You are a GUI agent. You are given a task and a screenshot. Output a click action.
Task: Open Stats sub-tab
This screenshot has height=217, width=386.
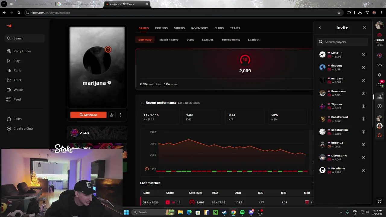[190, 39]
